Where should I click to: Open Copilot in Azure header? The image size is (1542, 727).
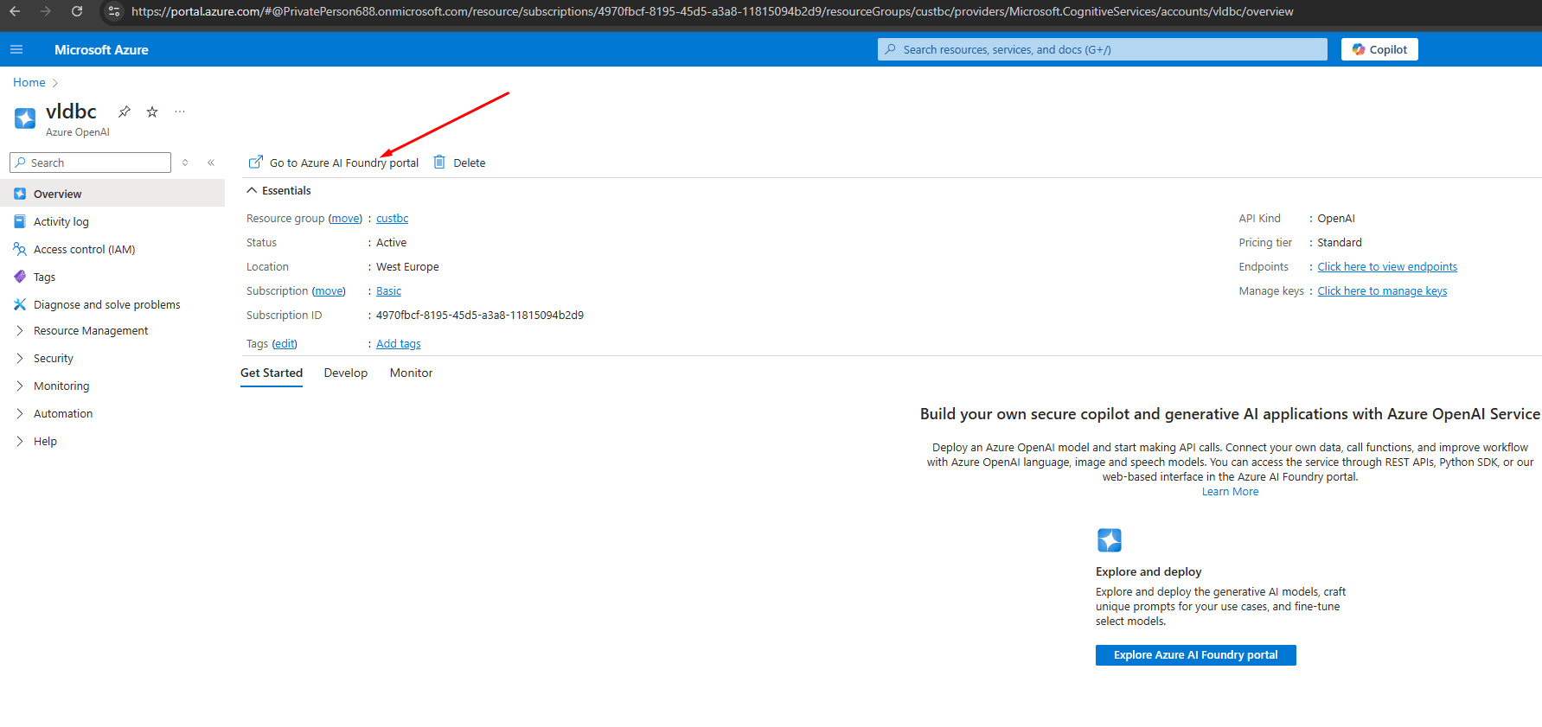pos(1379,49)
